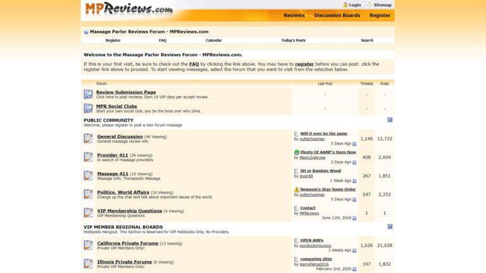Click the MPReviews.com logo
This screenshot has width=486, height=273.
point(130,9)
